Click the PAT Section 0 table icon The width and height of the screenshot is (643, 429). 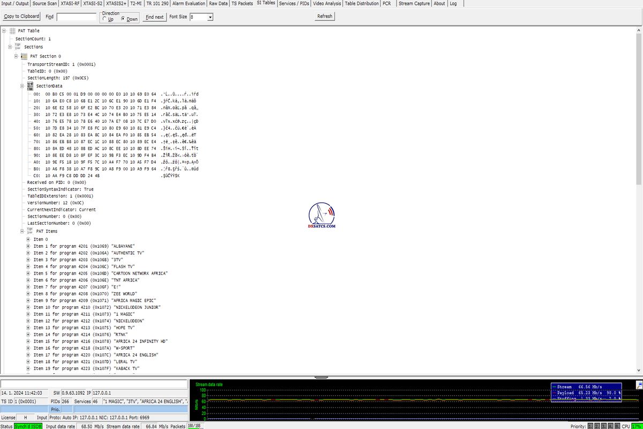pyautogui.click(x=24, y=56)
